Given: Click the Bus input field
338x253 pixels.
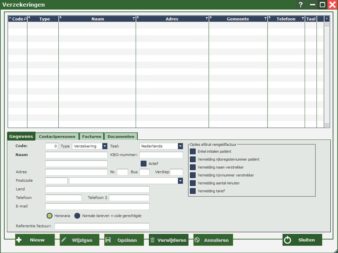Looking at the screenshot, I should click(x=144, y=172).
